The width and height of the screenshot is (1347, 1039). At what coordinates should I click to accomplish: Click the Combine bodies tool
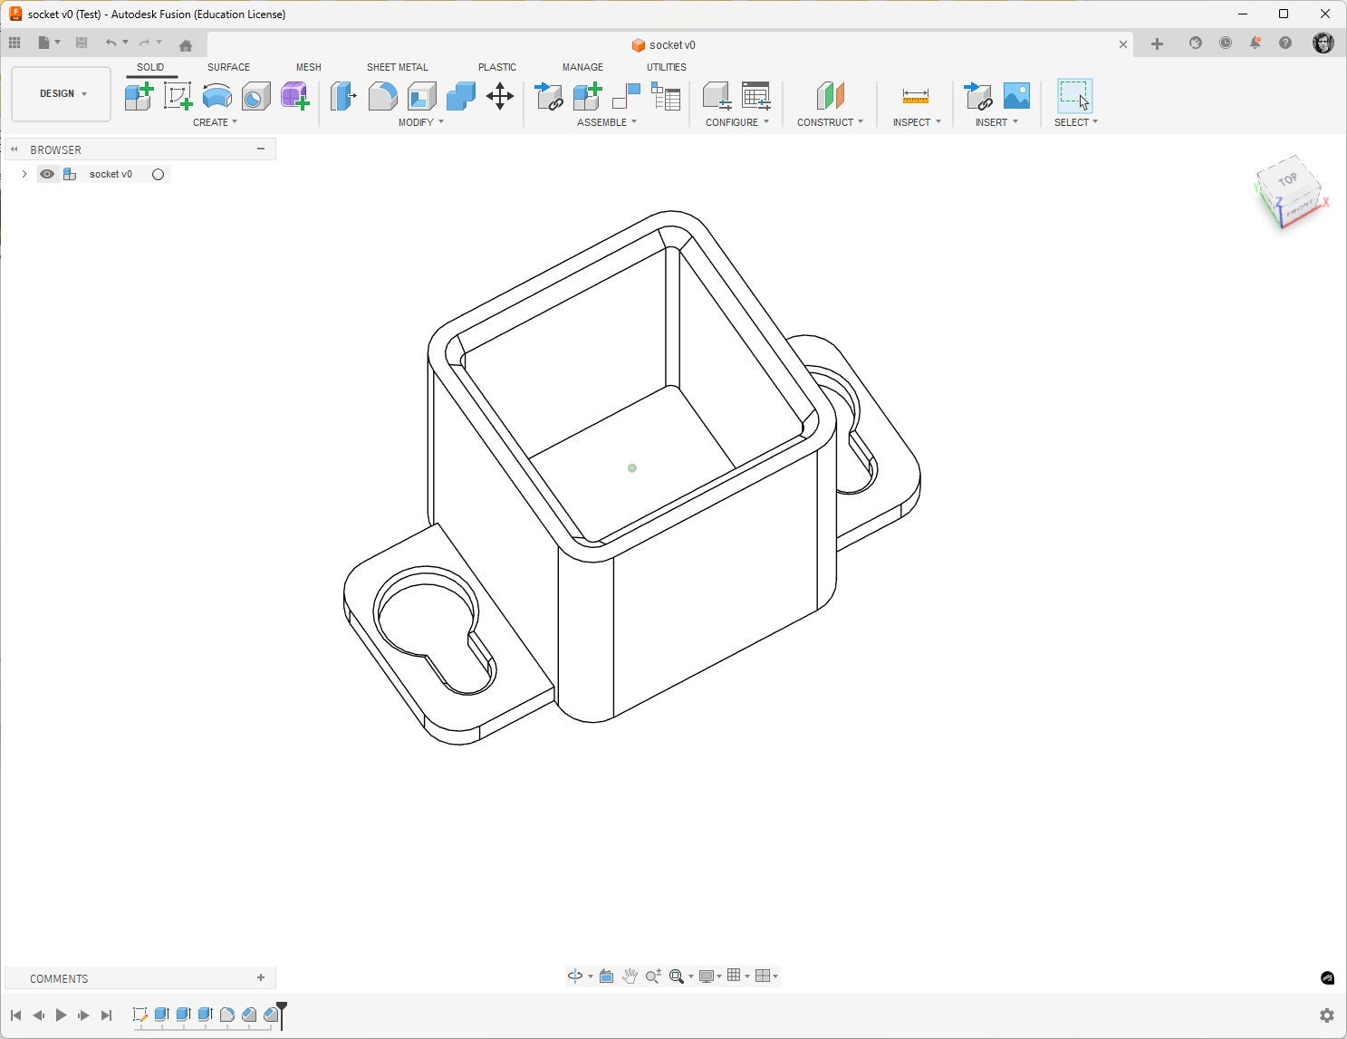click(460, 96)
